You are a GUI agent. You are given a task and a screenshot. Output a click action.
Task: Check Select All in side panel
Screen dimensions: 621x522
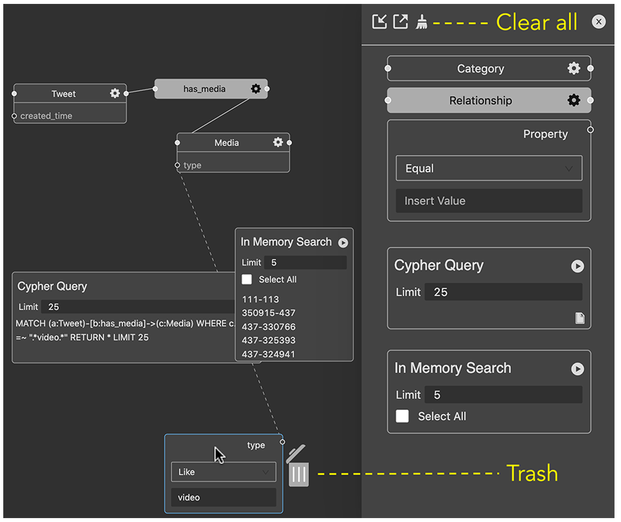[x=402, y=416]
